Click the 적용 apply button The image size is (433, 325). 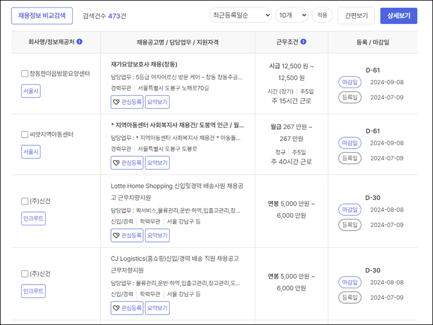tap(322, 15)
